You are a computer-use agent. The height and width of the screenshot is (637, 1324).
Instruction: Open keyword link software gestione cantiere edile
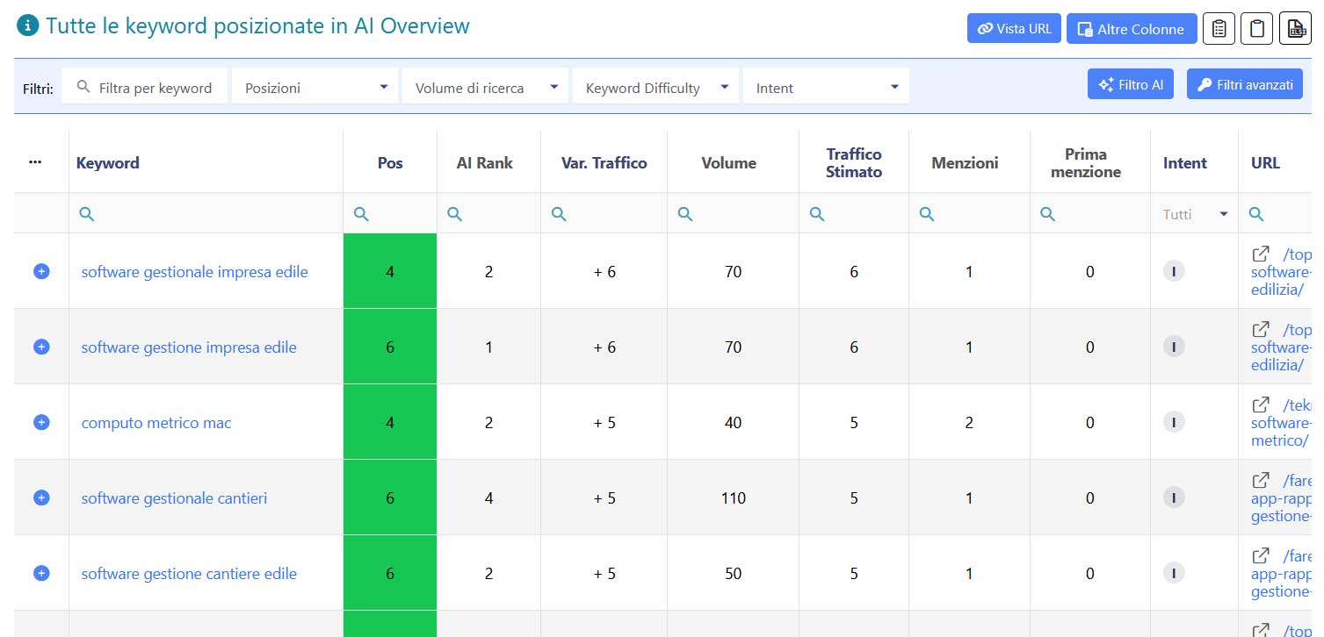(x=189, y=574)
